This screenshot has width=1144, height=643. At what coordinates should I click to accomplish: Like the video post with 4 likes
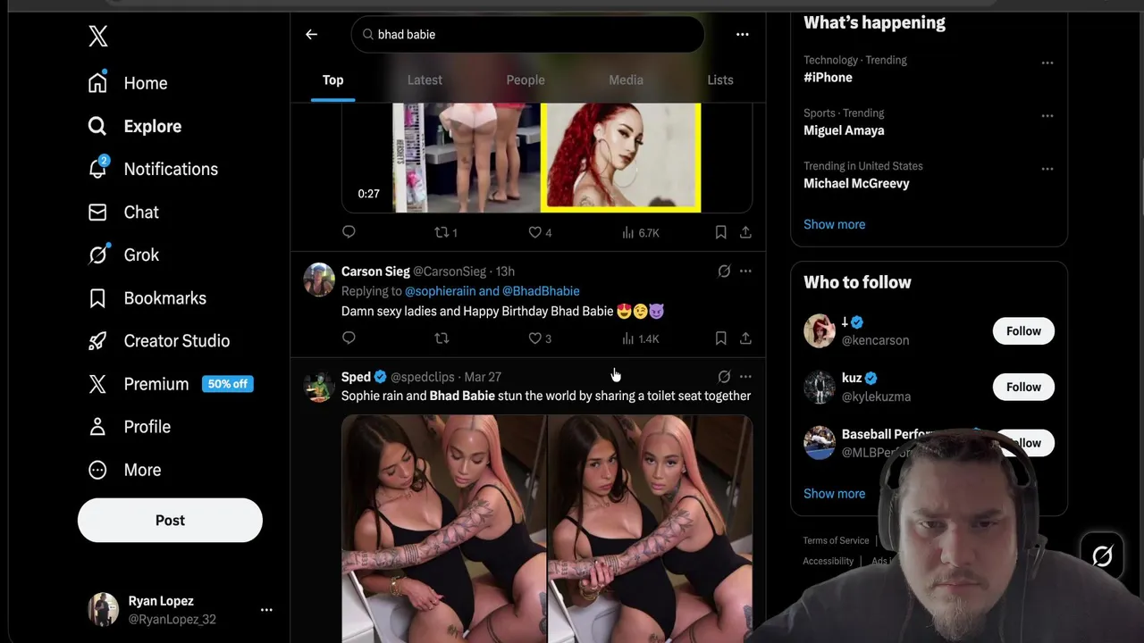point(540,232)
